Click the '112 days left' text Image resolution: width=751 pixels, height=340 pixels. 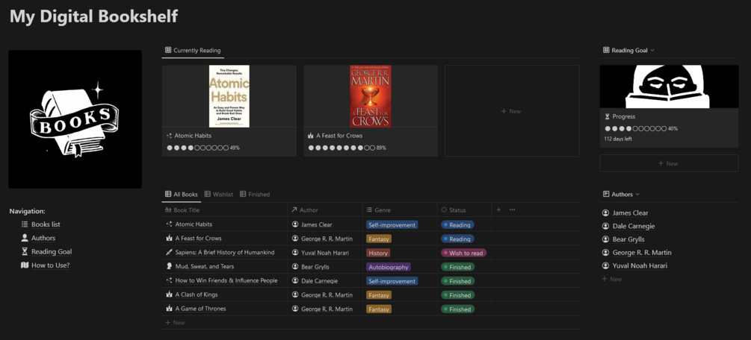click(x=618, y=139)
